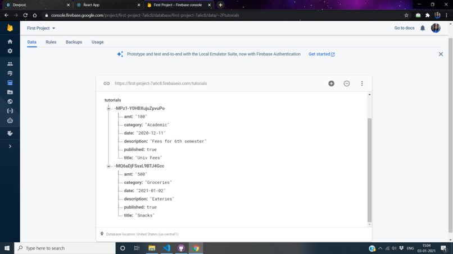Click category value "Groceries"
This screenshot has height=254, width=453.
tap(158, 182)
